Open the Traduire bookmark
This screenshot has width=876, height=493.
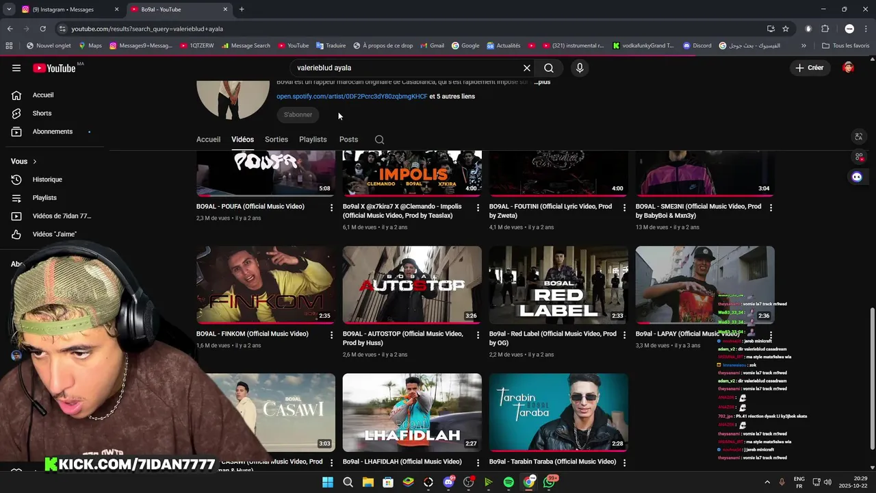(331, 46)
